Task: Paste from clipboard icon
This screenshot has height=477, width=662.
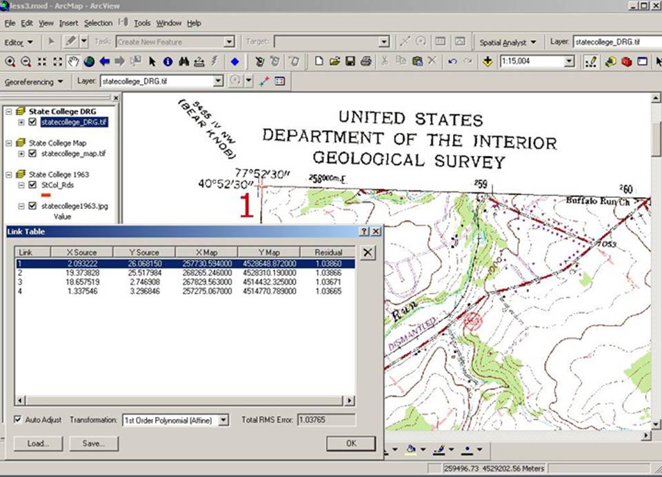Action: (x=417, y=61)
